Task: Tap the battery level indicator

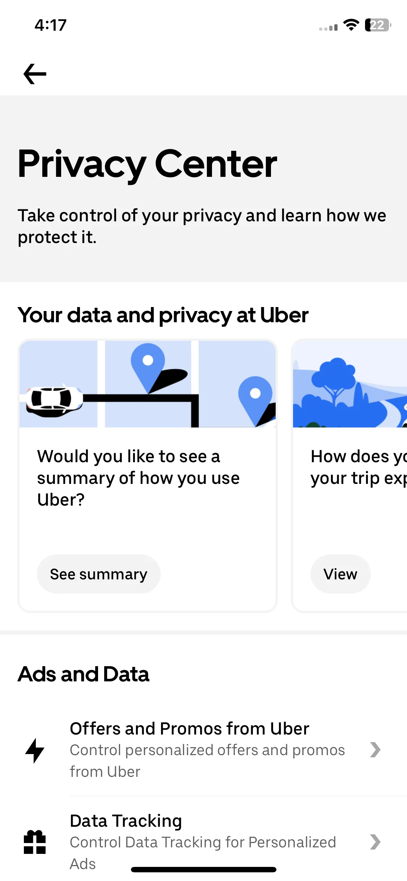Action: pos(378,25)
